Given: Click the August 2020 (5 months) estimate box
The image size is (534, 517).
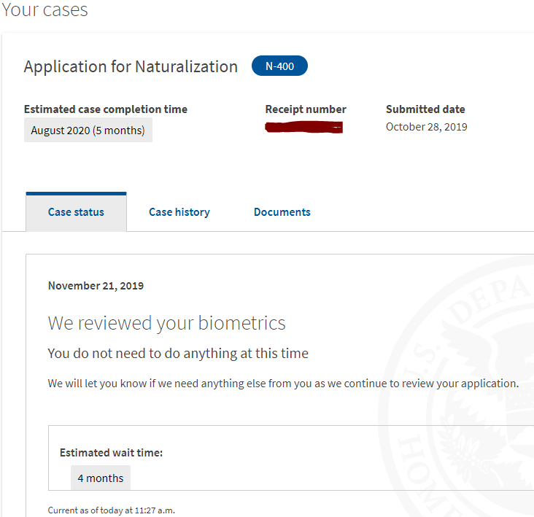Looking at the screenshot, I should point(88,130).
